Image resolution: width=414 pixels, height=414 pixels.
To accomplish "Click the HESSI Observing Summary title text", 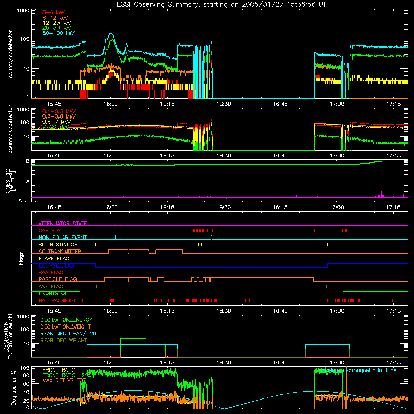I will (x=219, y=5).
